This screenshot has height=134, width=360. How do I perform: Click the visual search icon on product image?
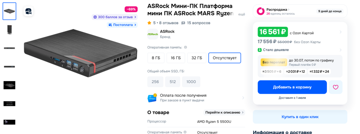click(28, 11)
